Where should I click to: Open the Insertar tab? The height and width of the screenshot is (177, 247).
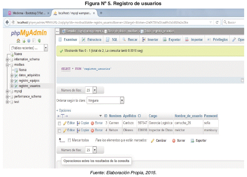click(150, 40)
